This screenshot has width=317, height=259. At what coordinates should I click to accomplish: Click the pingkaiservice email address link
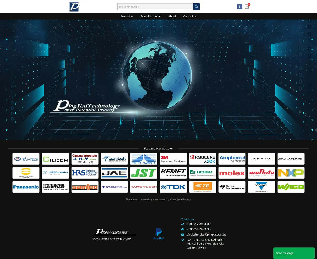(206, 234)
